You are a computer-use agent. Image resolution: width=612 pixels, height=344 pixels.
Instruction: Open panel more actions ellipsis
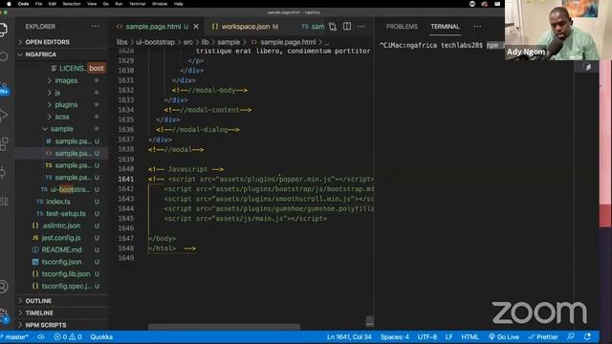(477, 27)
